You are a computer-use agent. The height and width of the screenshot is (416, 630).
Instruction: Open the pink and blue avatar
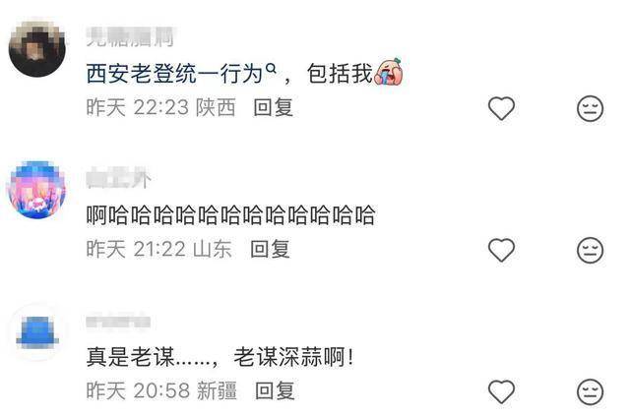pos(37,190)
